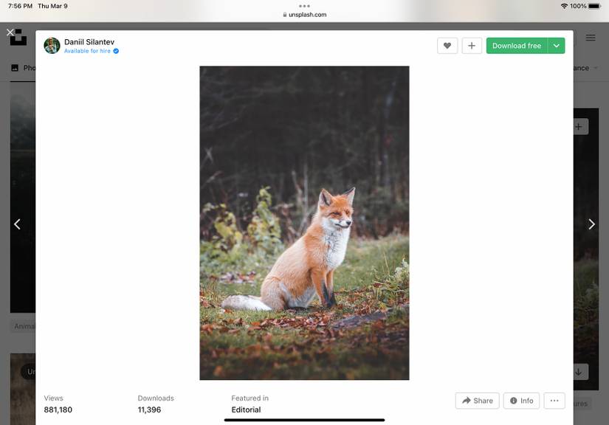Select the Animals tag
This screenshot has width=609, height=425.
tap(24, 325)
